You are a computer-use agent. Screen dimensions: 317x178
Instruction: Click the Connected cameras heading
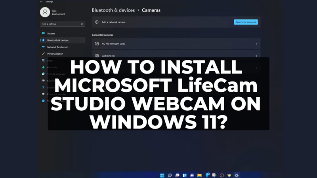point(102,35)
